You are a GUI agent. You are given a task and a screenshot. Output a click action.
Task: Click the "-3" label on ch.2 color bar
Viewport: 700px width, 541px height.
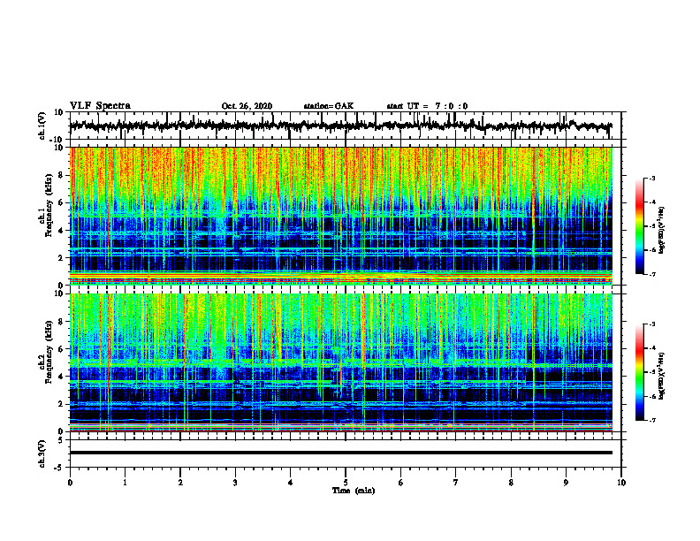point(651,324)
